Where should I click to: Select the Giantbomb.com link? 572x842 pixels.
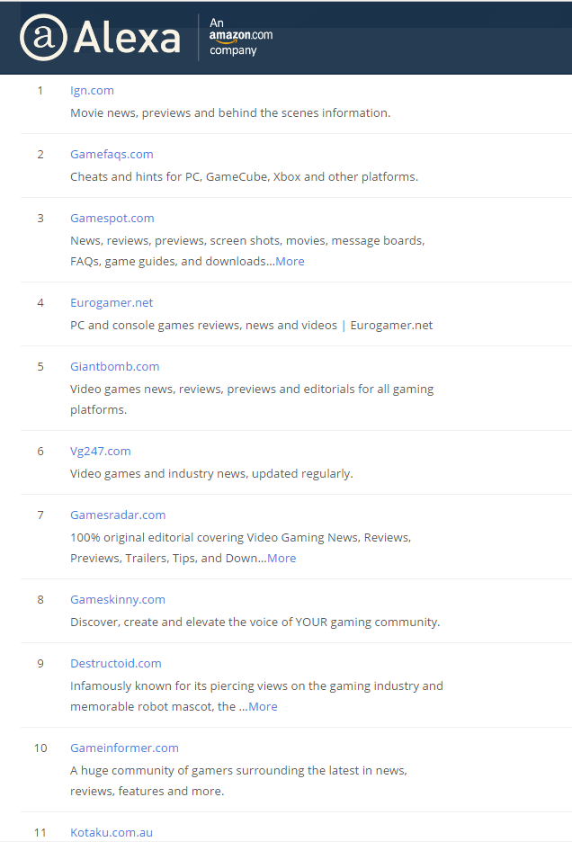click(114, 366)
